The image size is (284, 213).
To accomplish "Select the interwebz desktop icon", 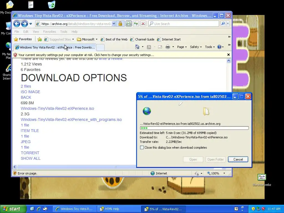I will point(262,180).
